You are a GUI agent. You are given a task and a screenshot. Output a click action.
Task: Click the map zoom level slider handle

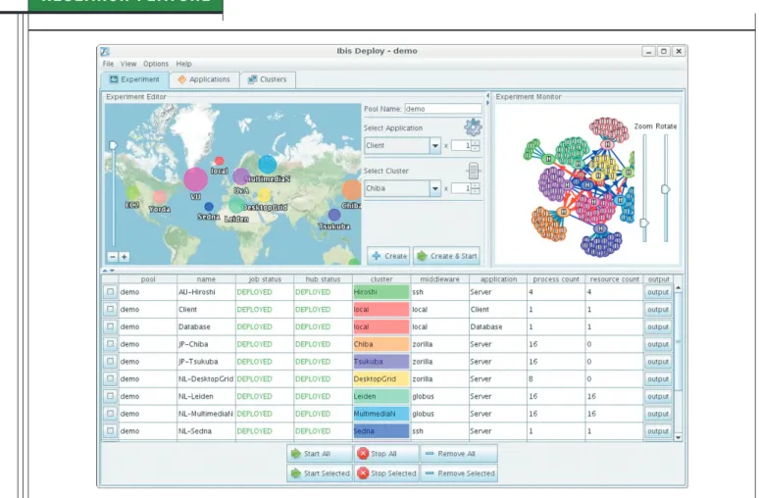click(114, 145)
